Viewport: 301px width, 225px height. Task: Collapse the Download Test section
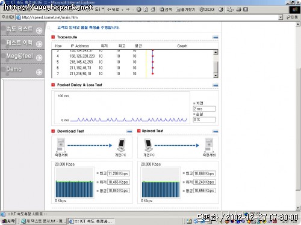coord(129,131)
